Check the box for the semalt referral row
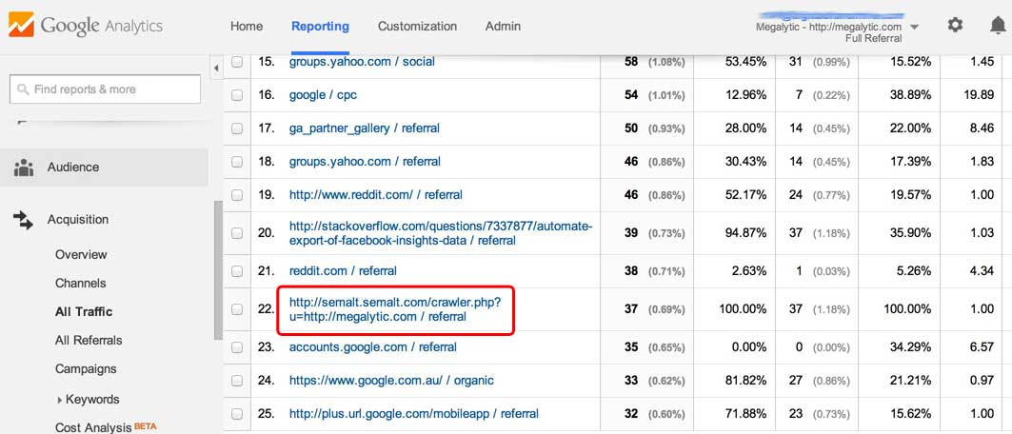 click(x=237, y=309)
